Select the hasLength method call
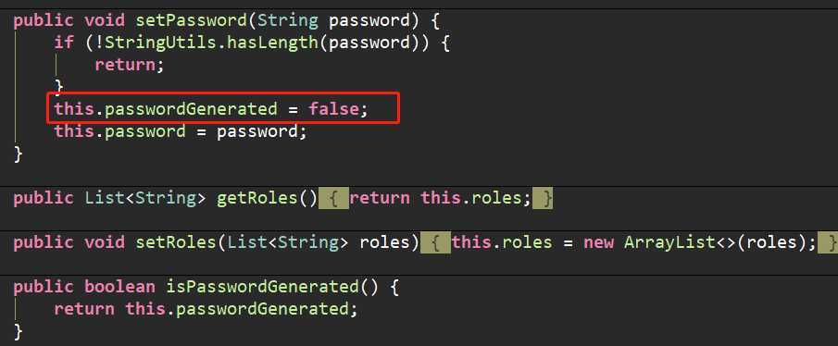838x346 pixels. pos(272,43)
